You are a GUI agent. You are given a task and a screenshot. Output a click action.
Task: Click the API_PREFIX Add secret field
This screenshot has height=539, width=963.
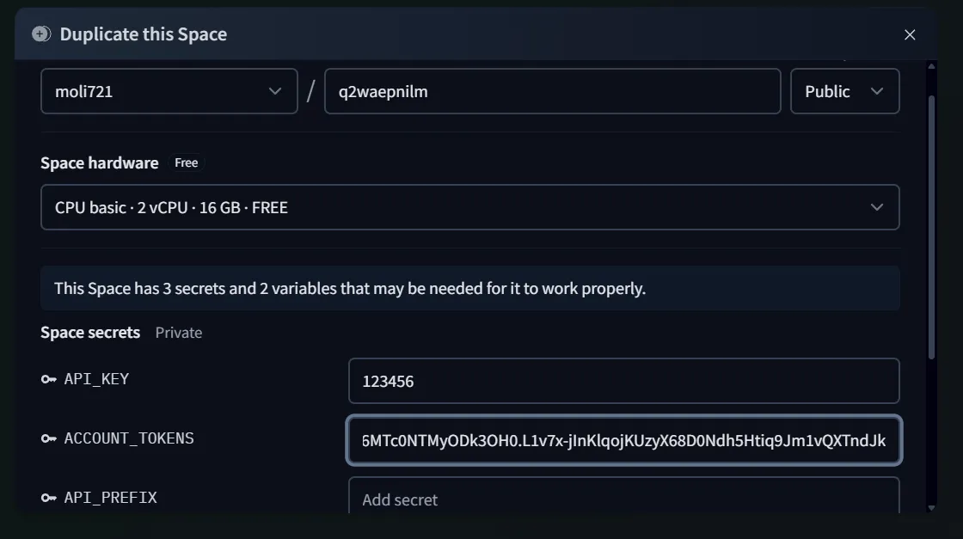click(623, 498)
